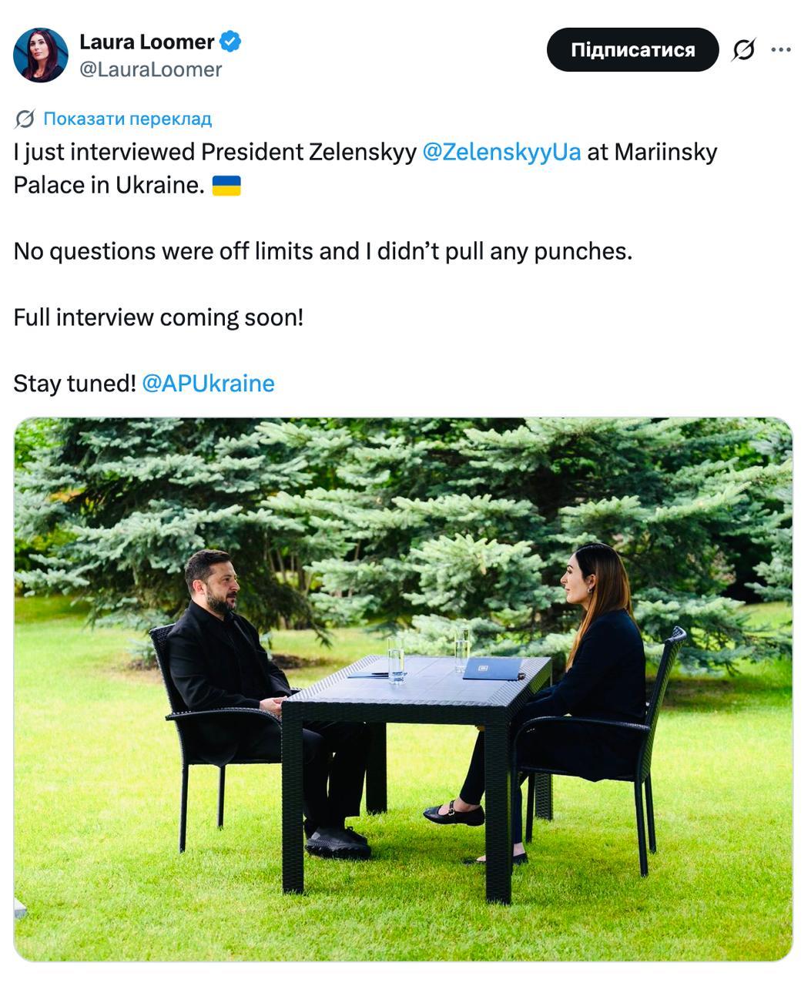The width and height of the screenshot is (811, 986).
Task: Show translation via Показати переклад link
Action: pos(127,119)
